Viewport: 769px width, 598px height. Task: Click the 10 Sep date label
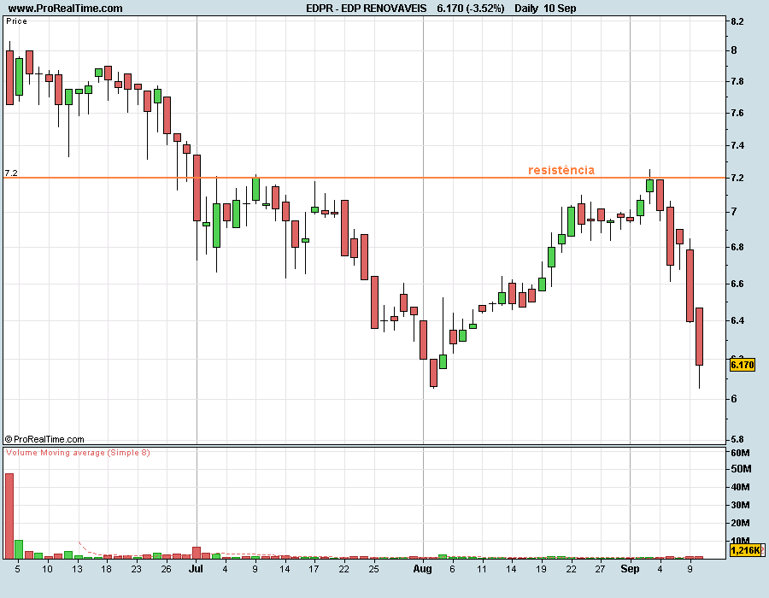click(560, 9)
